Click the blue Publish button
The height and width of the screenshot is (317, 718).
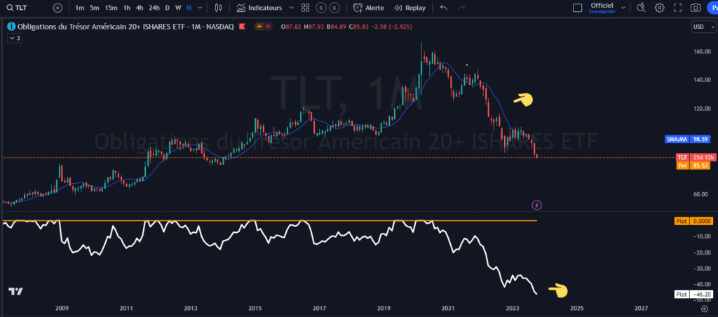click(712, 8)
